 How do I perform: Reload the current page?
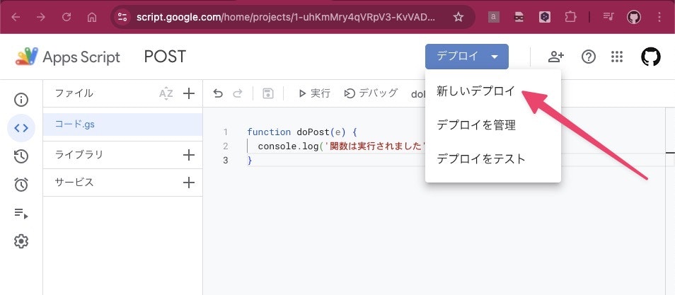click(67, 17)
